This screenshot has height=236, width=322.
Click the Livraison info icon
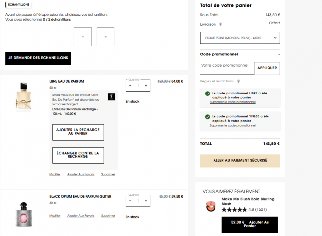coord(220,23)
